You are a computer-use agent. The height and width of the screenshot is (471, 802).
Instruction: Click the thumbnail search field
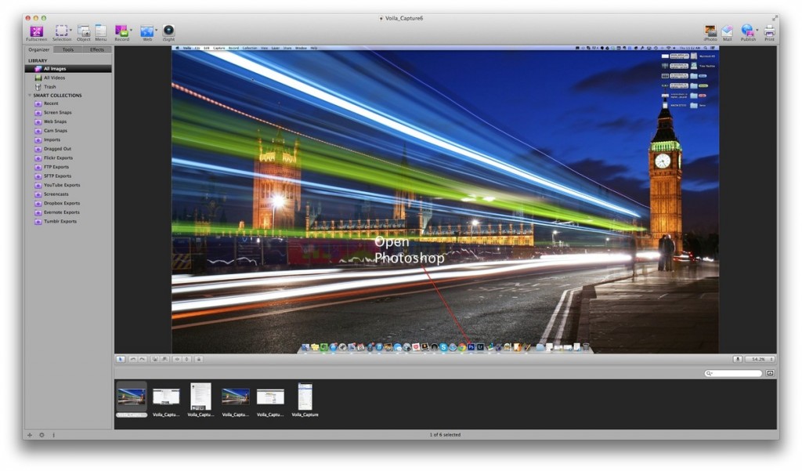[735, 374]
